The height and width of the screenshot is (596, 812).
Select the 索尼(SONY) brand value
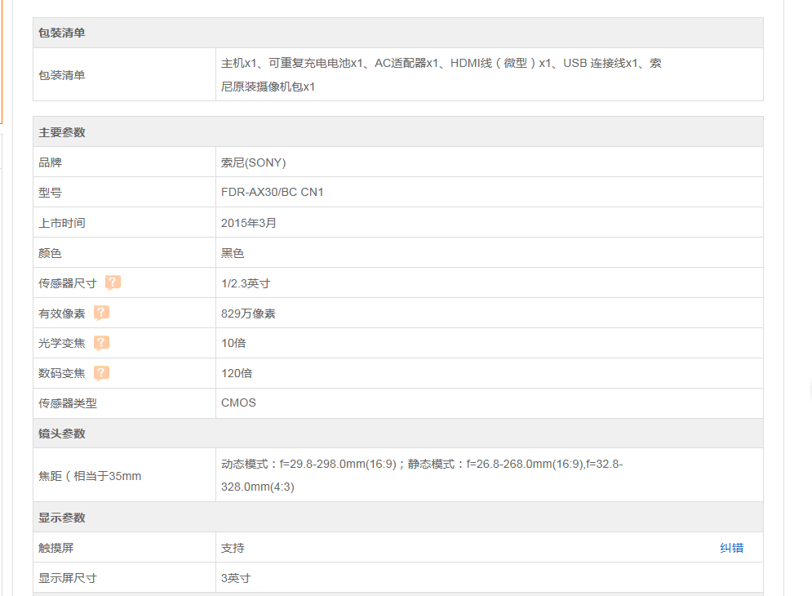click(253, 162)
